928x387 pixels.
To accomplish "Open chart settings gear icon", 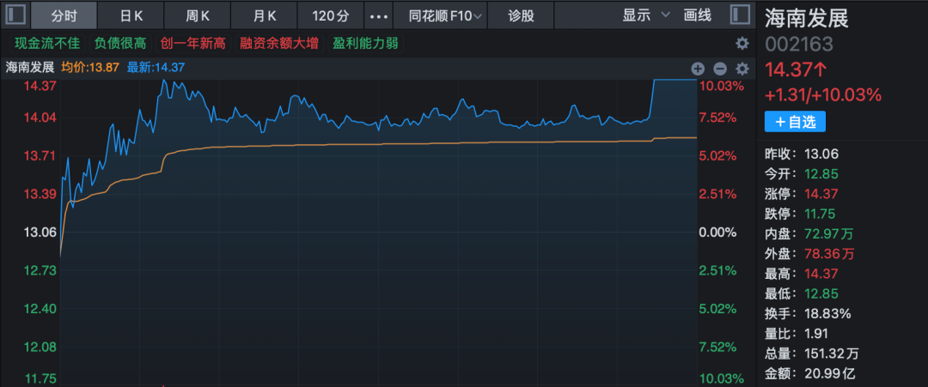I will [742, 69].
